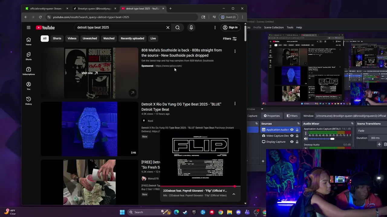Screen dimensions: 387x217
Task: Open Shorts in the YouTube sidebar
Action: (x=28, y=56)
